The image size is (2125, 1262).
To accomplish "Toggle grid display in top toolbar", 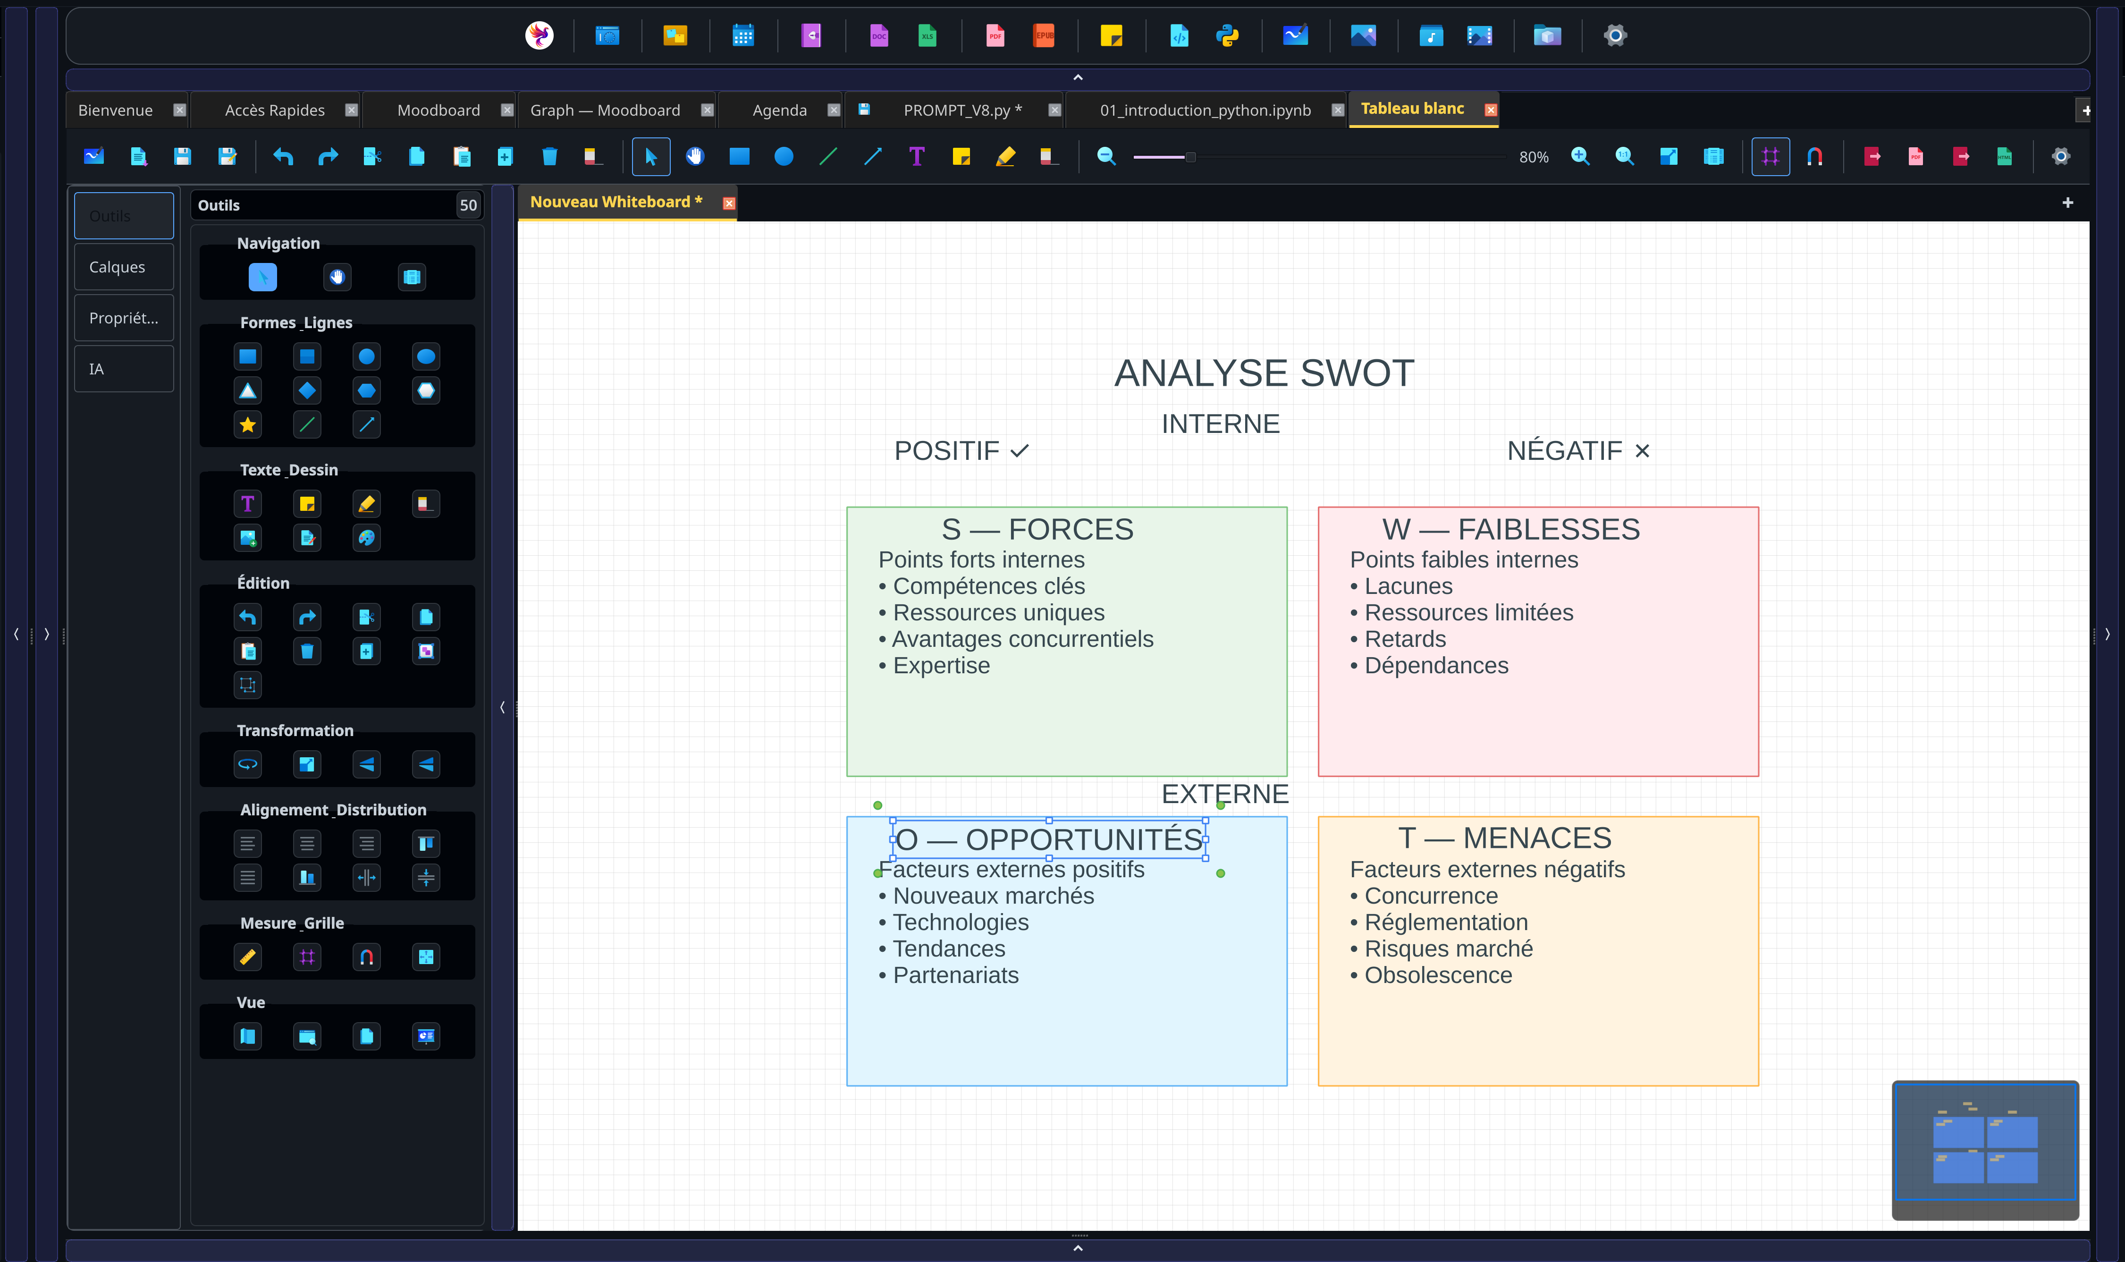I will pyautogui.click(x=1771, y=156).
